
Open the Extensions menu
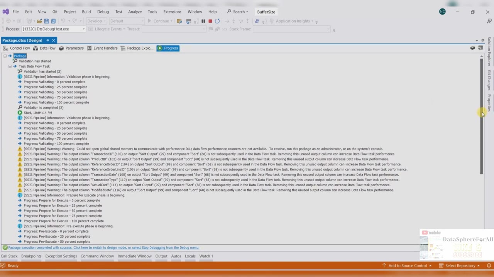tap(172, 12)
